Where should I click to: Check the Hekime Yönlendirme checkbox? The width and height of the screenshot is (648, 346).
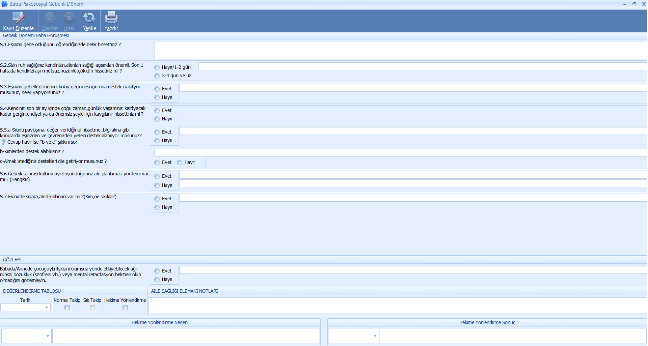click(125, 308)
